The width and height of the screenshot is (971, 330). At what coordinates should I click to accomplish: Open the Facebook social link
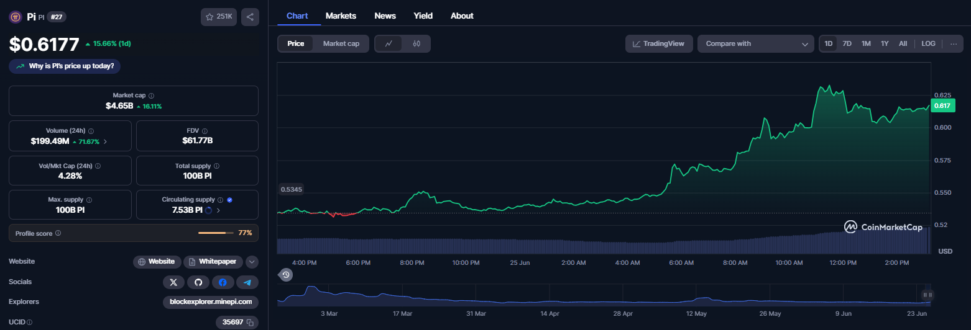tap(223, 282)
